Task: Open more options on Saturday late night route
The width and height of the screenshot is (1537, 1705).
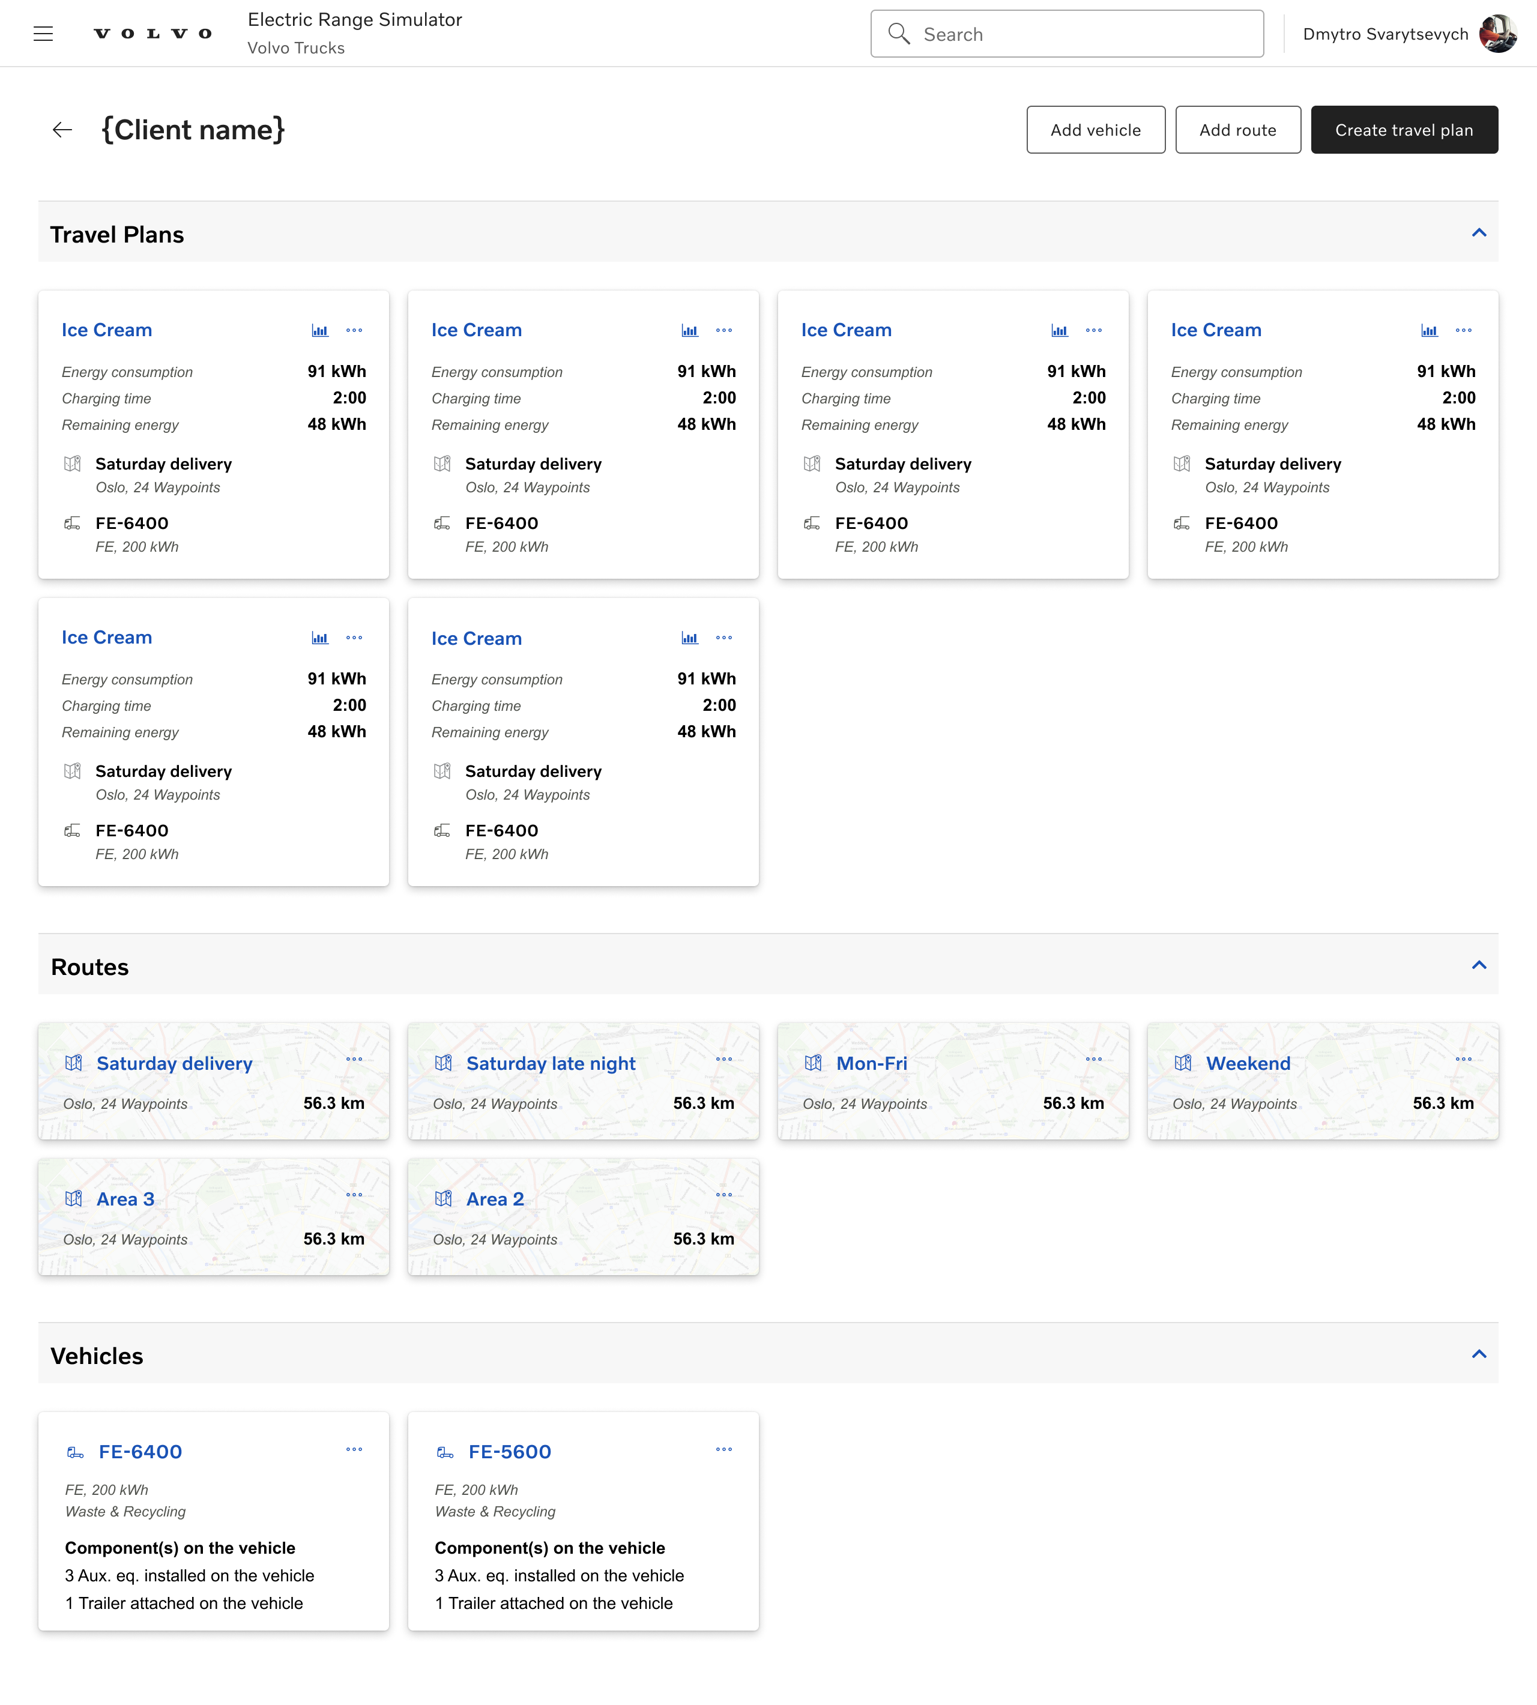Action: pos(723,1059)
